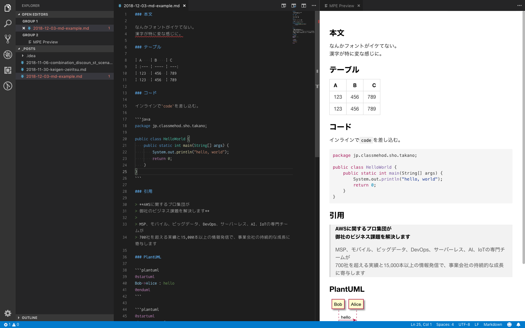Open the Extensions icon
This screenshot has width=525, height=328.
point(8,71)
